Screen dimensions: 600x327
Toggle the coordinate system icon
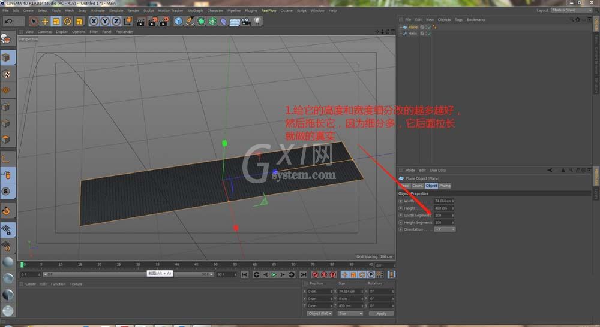click(x=128, y=22)
